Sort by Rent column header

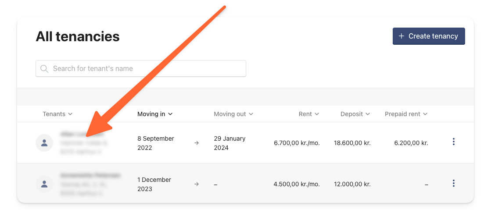[309, 114]
